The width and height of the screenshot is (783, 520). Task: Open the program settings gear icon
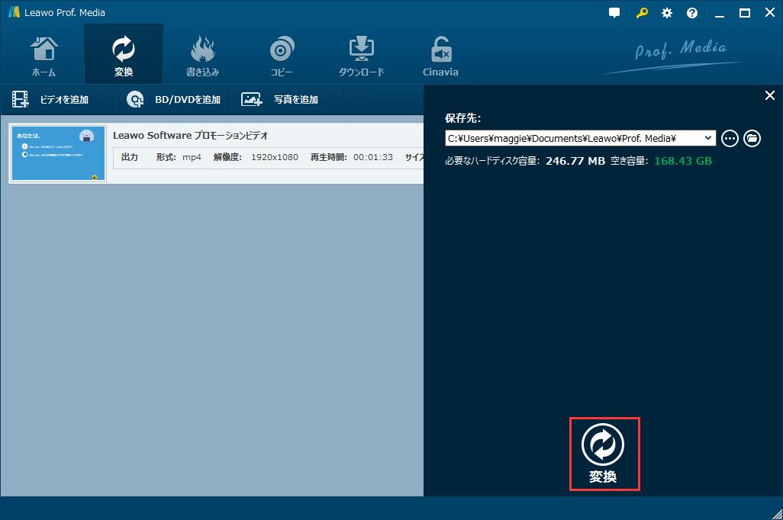665,12
